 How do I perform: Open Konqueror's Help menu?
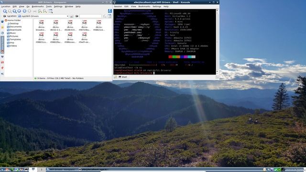coord(78,6)
